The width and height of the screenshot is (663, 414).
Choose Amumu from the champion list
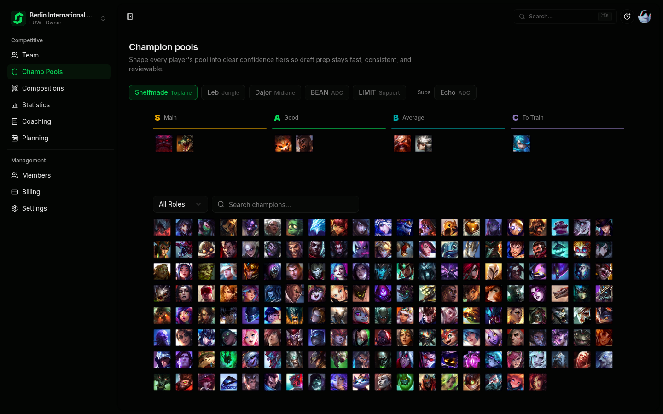[x=295, y=227]
